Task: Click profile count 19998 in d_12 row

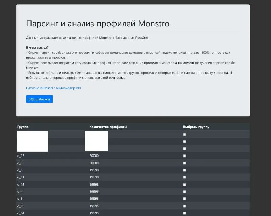Action: 94,185
